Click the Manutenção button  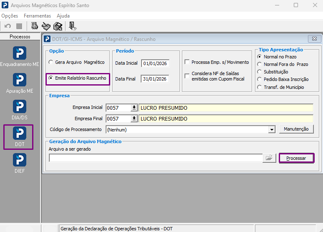[x=296, y=129]
